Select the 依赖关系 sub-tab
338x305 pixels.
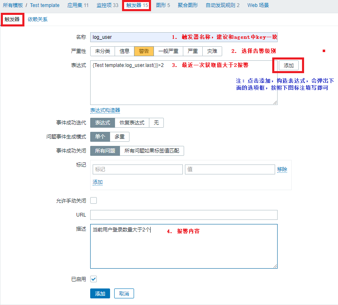pyautogui.click(x=38, y=19)
